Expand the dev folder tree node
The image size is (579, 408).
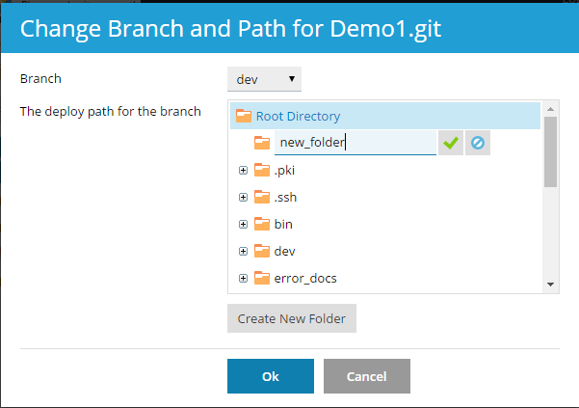(243, 252)
